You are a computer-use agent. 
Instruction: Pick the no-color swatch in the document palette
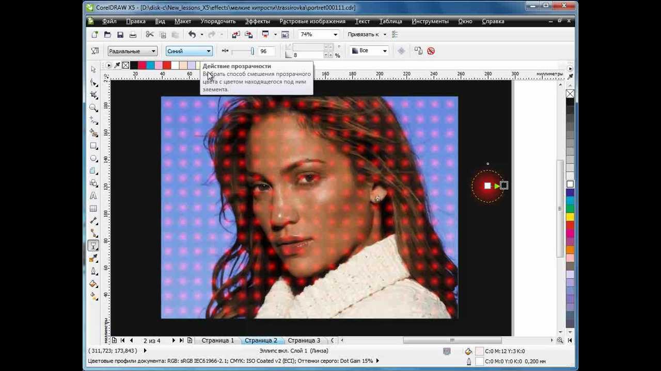coord(125,65)
